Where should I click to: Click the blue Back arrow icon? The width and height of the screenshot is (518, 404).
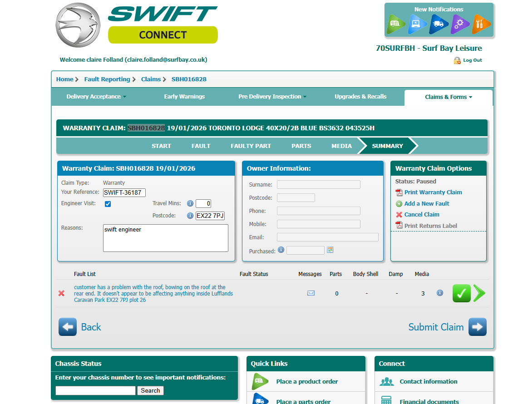[68, 327]
